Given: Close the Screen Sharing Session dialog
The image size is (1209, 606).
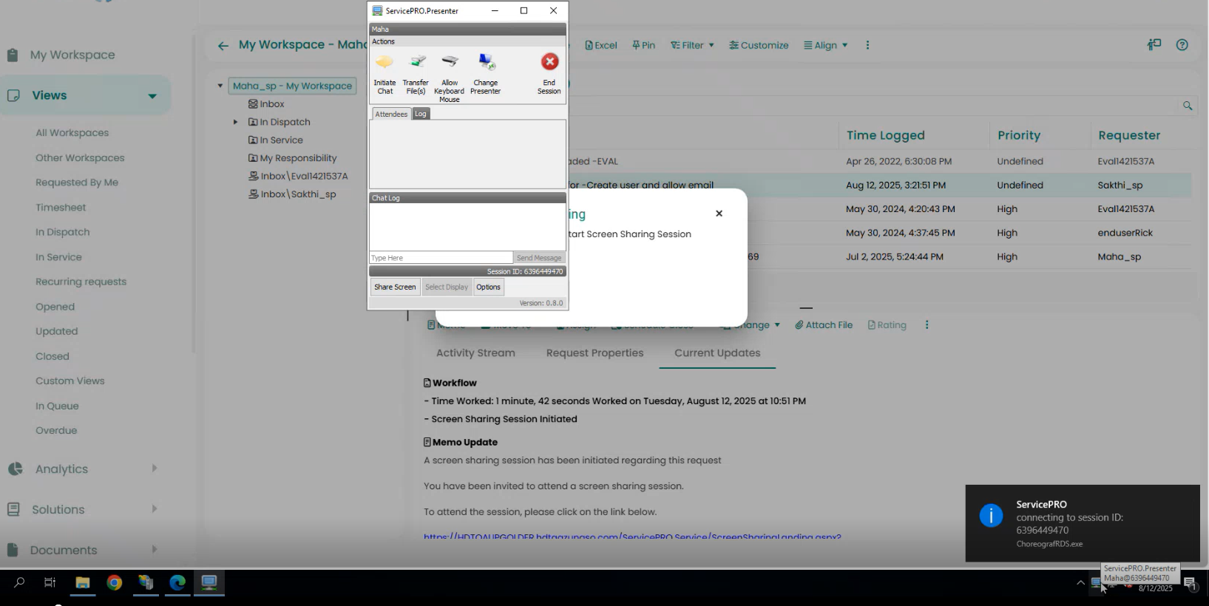Looking at the screenshot, I should pyautogui.click(x=719, y=214).
